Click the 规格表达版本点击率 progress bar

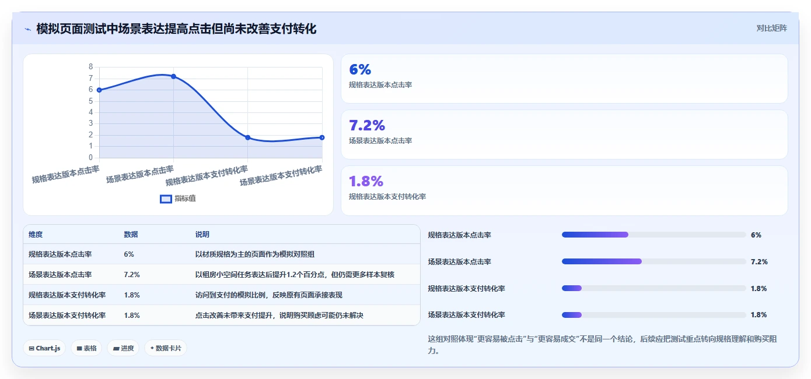[653, 235]
